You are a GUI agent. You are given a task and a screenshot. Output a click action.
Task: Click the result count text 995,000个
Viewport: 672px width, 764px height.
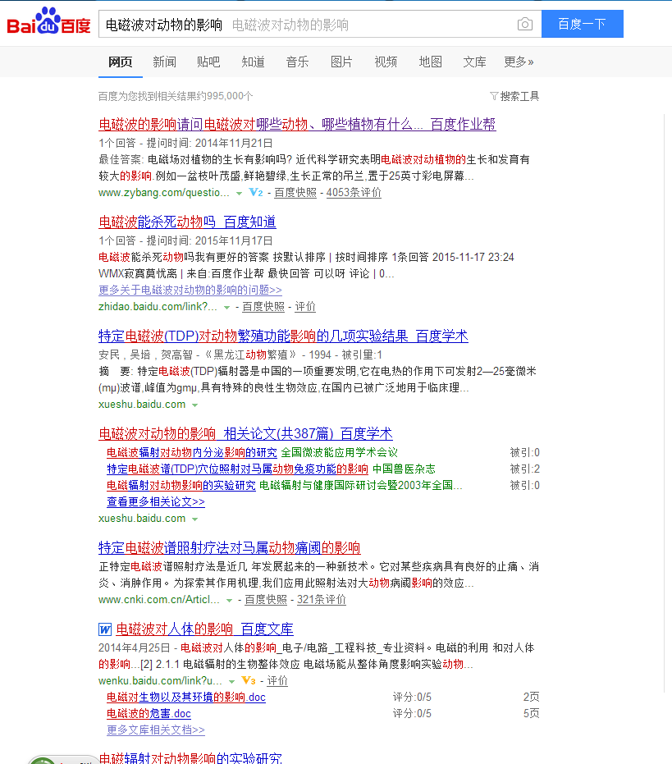tap(230, 96)
